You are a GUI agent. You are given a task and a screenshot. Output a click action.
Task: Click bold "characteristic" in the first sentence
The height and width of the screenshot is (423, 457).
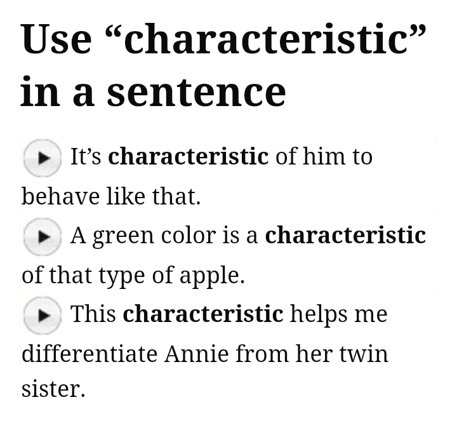188,156
